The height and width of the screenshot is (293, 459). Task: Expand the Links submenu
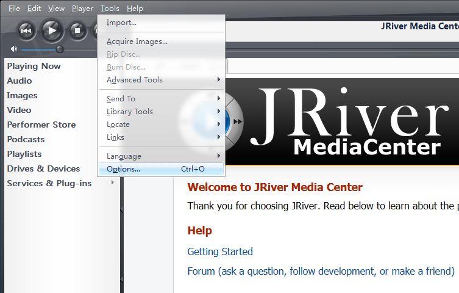point(162,137)
